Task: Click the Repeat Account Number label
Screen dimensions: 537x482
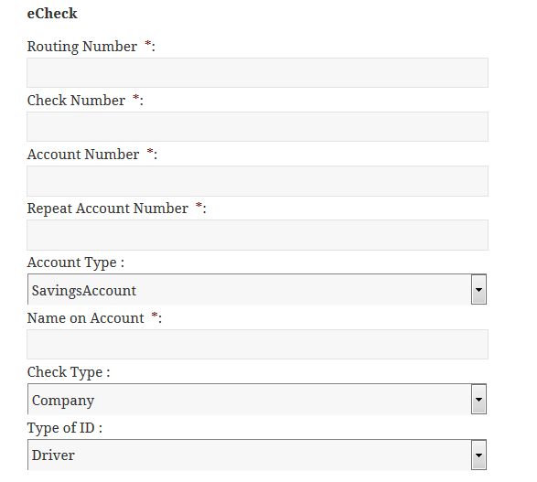Action: 108,209
